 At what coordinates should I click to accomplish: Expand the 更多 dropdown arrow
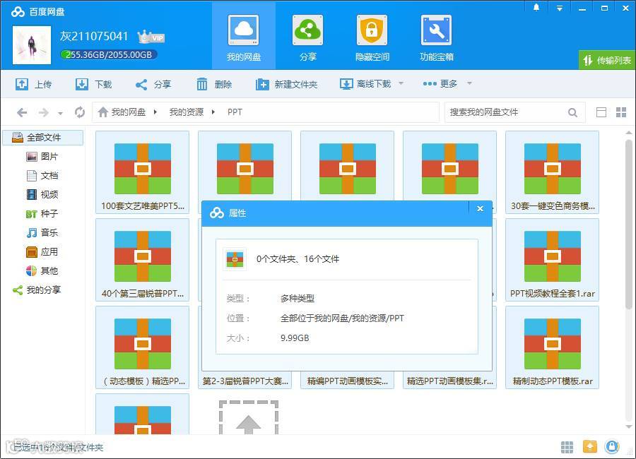[469, 83]
